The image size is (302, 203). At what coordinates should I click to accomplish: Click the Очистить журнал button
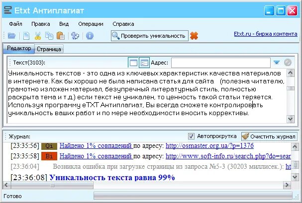(x=270, y=136)
